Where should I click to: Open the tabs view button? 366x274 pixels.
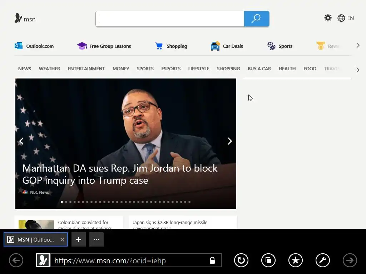268,260
